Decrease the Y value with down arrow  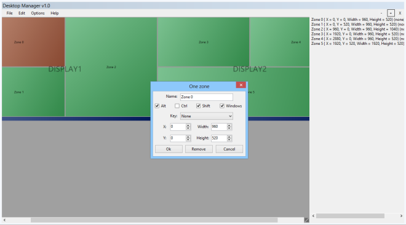click(188, 140)
